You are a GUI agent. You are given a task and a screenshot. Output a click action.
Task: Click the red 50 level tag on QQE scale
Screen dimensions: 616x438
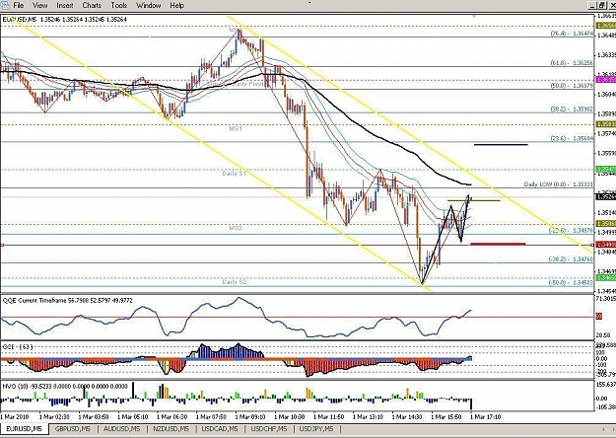(599, 317)
